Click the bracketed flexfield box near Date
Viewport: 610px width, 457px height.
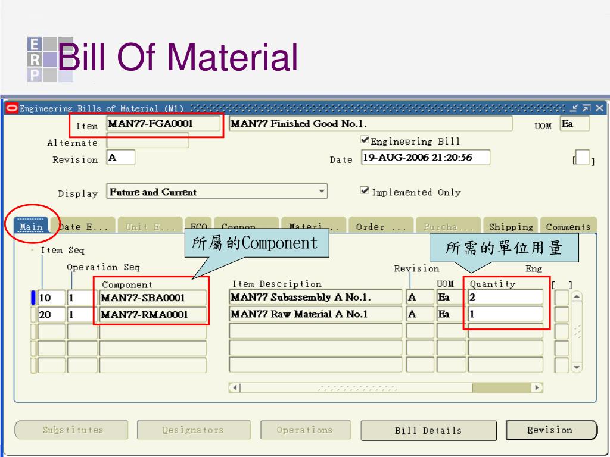point(583,158)
